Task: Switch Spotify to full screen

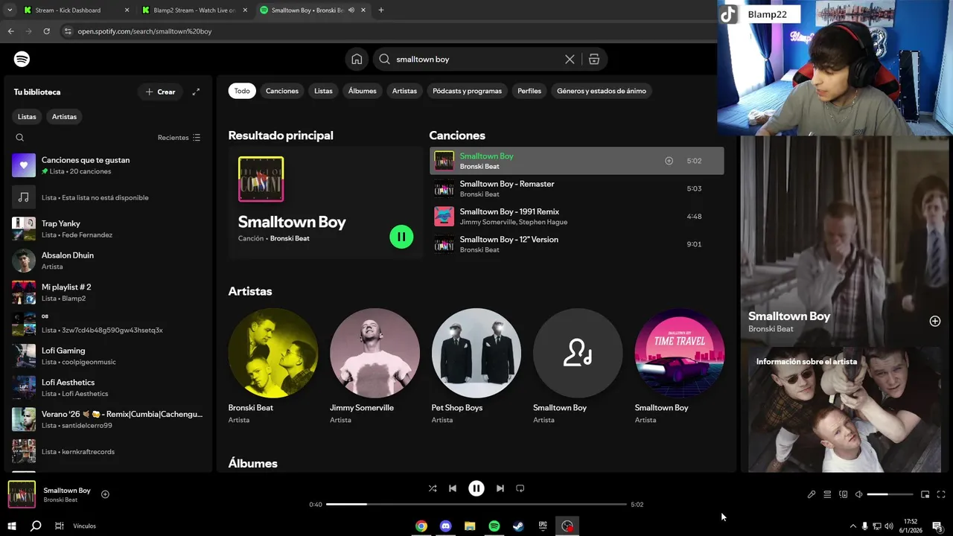Action: tap(941, 494)
